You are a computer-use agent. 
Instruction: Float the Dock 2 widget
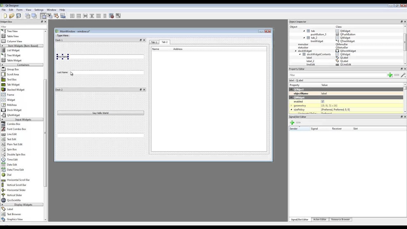tap(141, 90)
